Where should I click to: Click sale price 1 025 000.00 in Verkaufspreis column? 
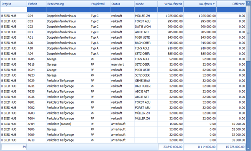pyautogui.click(x=171, y=16)
